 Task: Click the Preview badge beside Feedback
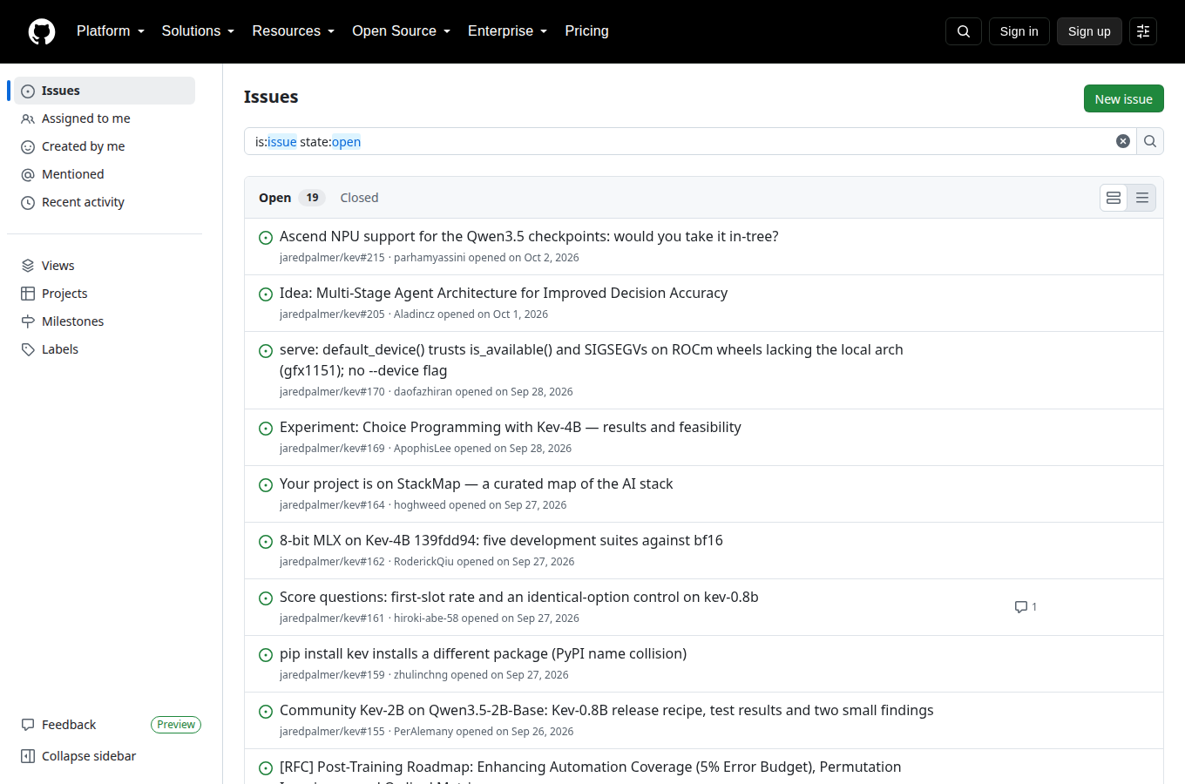pos(176,725)
